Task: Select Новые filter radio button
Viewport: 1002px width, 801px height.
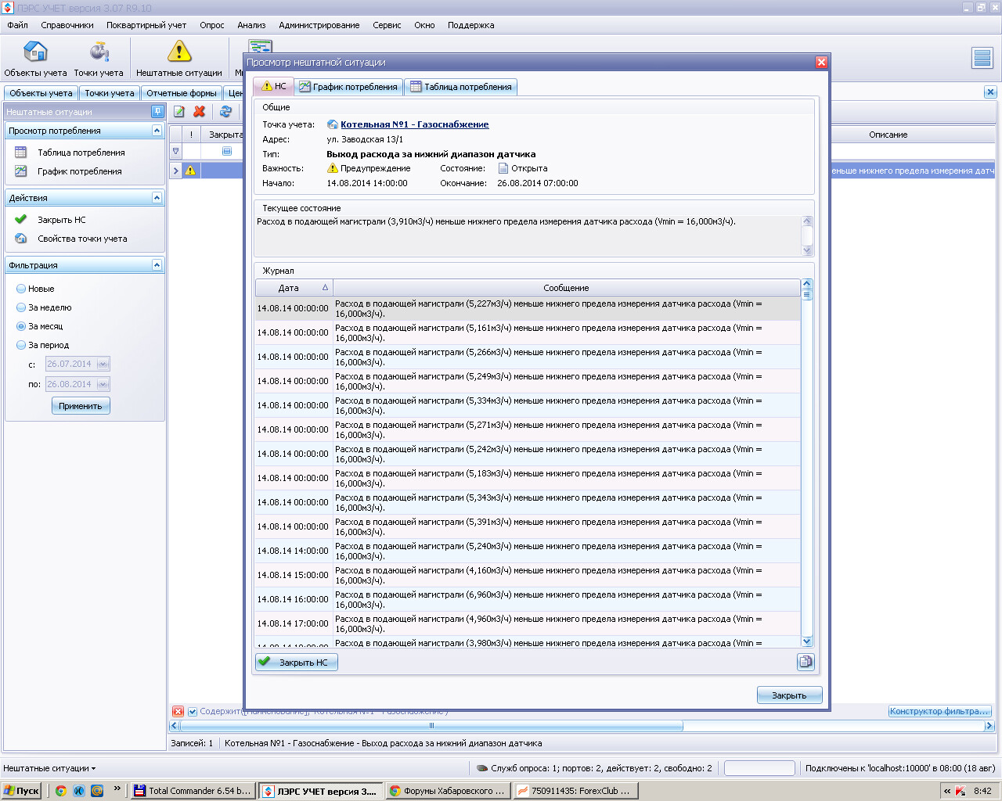Action: click(x=21, y=289)
